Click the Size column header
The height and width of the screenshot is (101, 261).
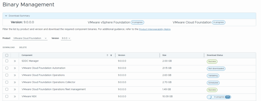[164, 55]
